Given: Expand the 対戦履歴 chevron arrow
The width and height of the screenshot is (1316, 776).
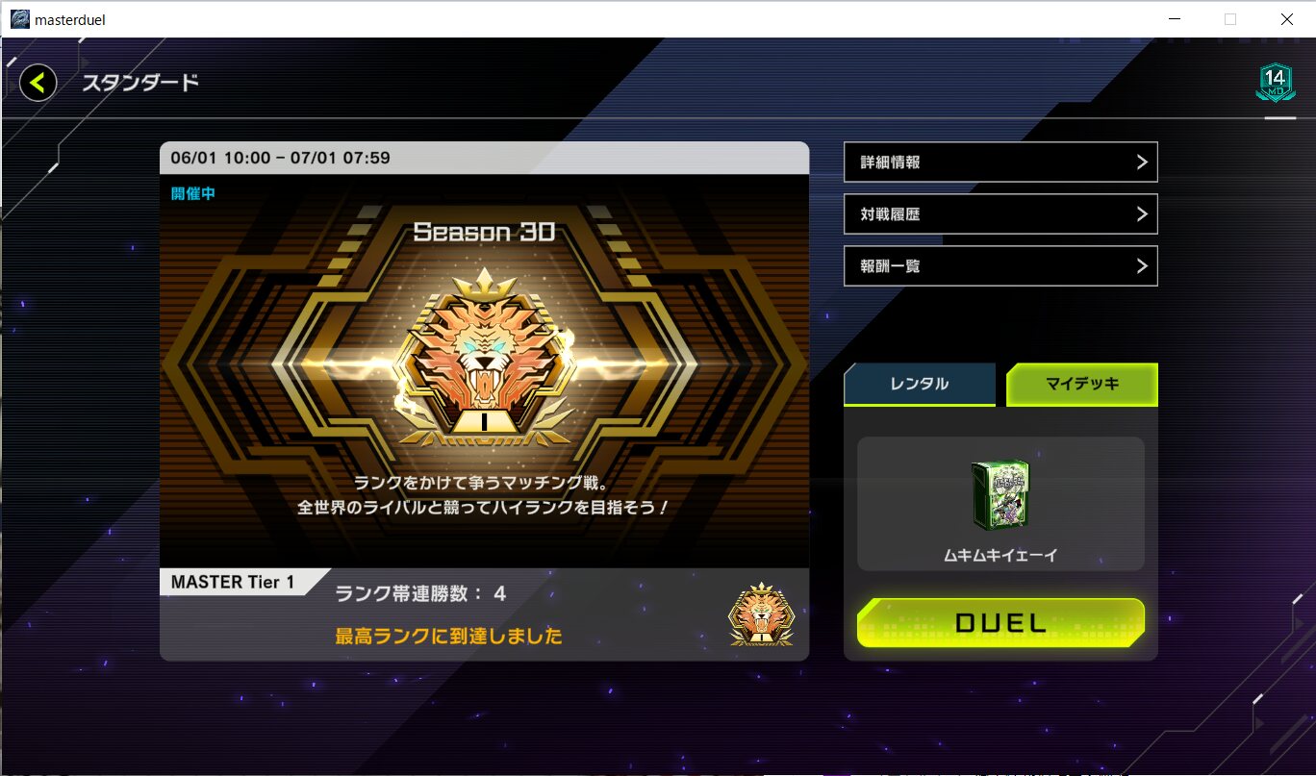Looking at the screenshot, I should coord(1142,214).
